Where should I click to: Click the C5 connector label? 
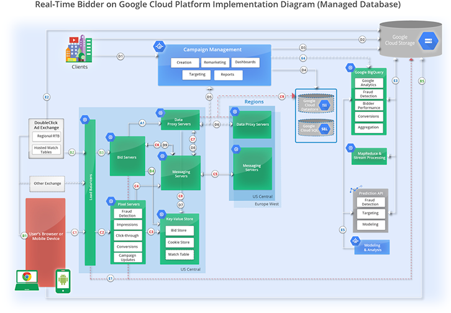tap(215, 174)
